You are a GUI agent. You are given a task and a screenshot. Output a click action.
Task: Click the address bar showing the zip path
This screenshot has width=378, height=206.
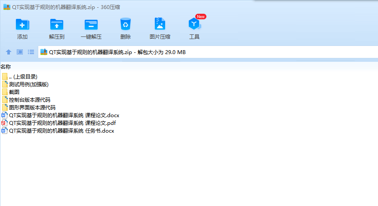click(x=208, y=52)
